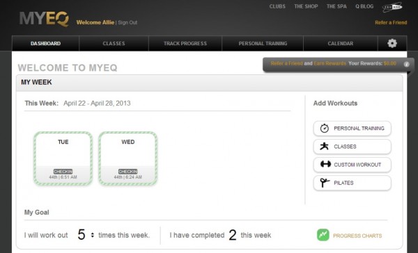Click 'April 22 - April 28, 2013' date range
418x253 pixels.
pyautogui.click(x=97, y=104)
